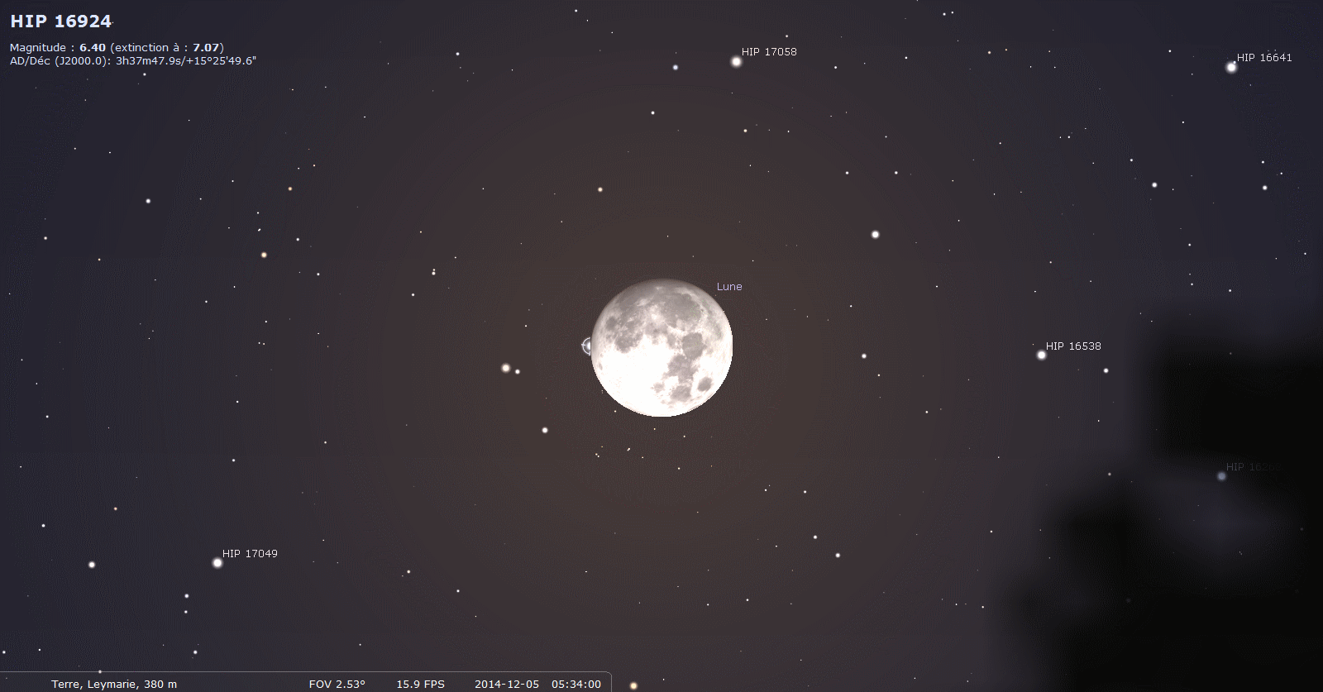Screen dimensions: 1323x692
Task: Select the star labeled HIP 17058
Action: click(x=736, y=61)
